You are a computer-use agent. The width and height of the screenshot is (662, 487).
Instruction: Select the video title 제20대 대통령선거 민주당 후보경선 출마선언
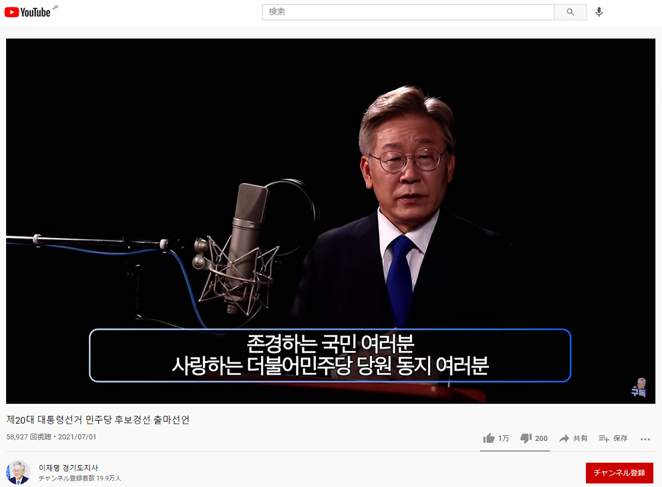point(98,420)
